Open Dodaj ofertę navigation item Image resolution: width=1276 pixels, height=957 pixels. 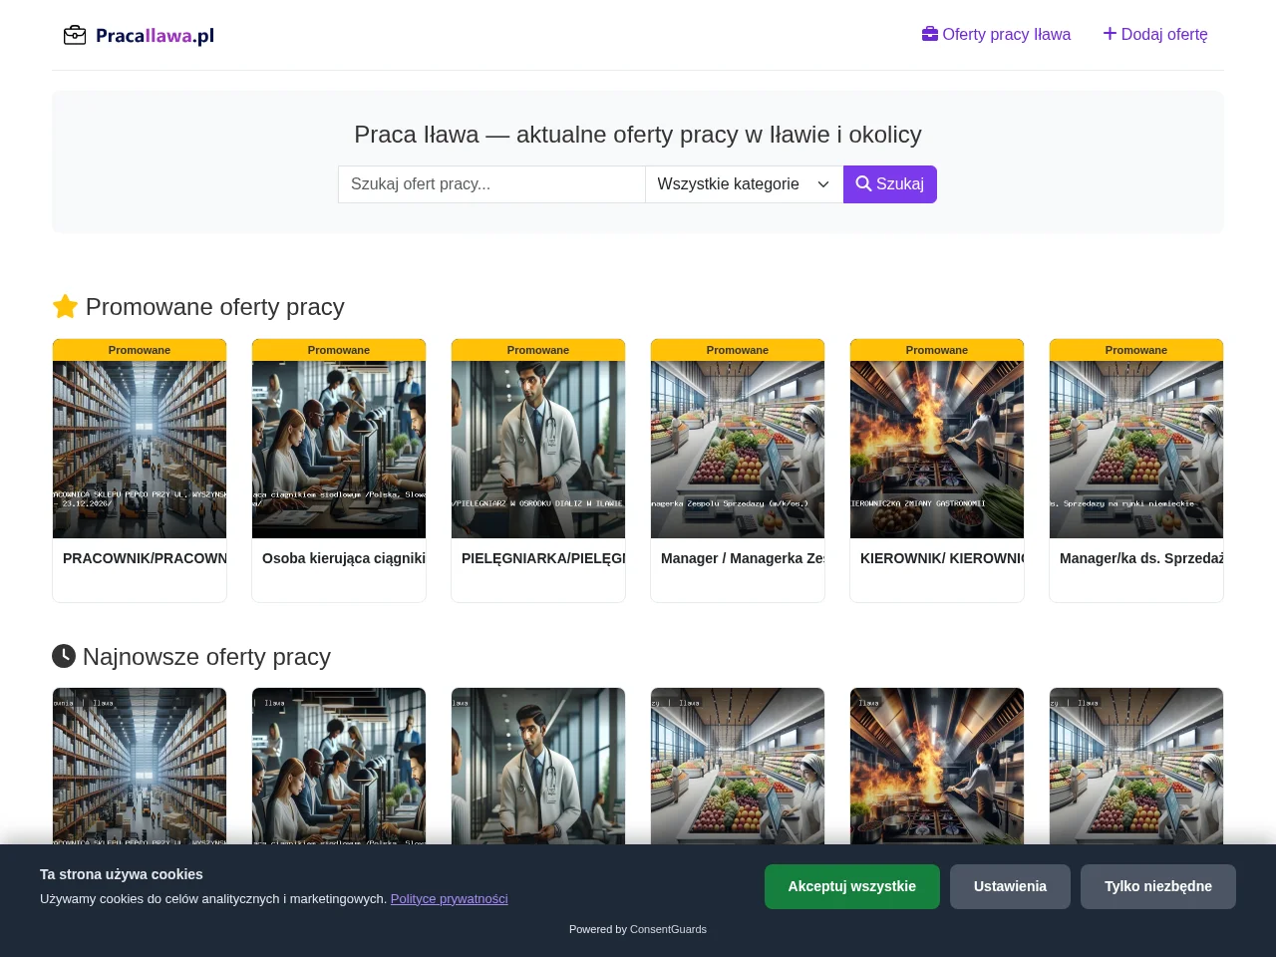1155,34
